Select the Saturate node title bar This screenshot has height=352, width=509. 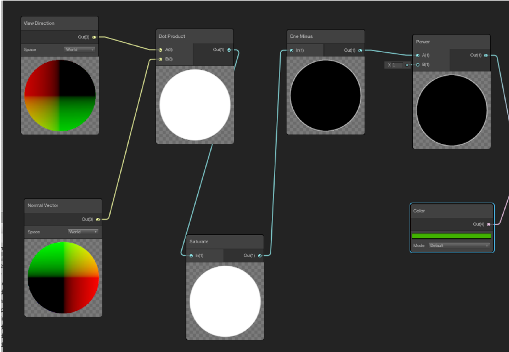(225, 242)
